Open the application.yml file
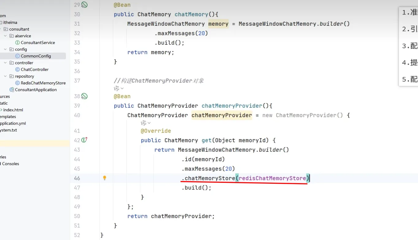Screen dimensions: 418x240 click(x=12, y=123)
